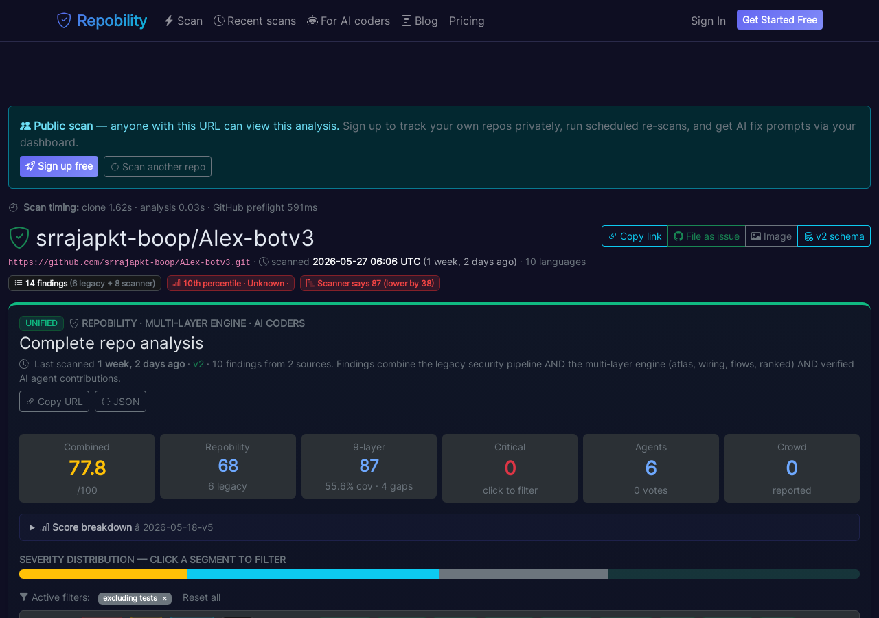Open the Scan page from navigation

click(183, 21)
